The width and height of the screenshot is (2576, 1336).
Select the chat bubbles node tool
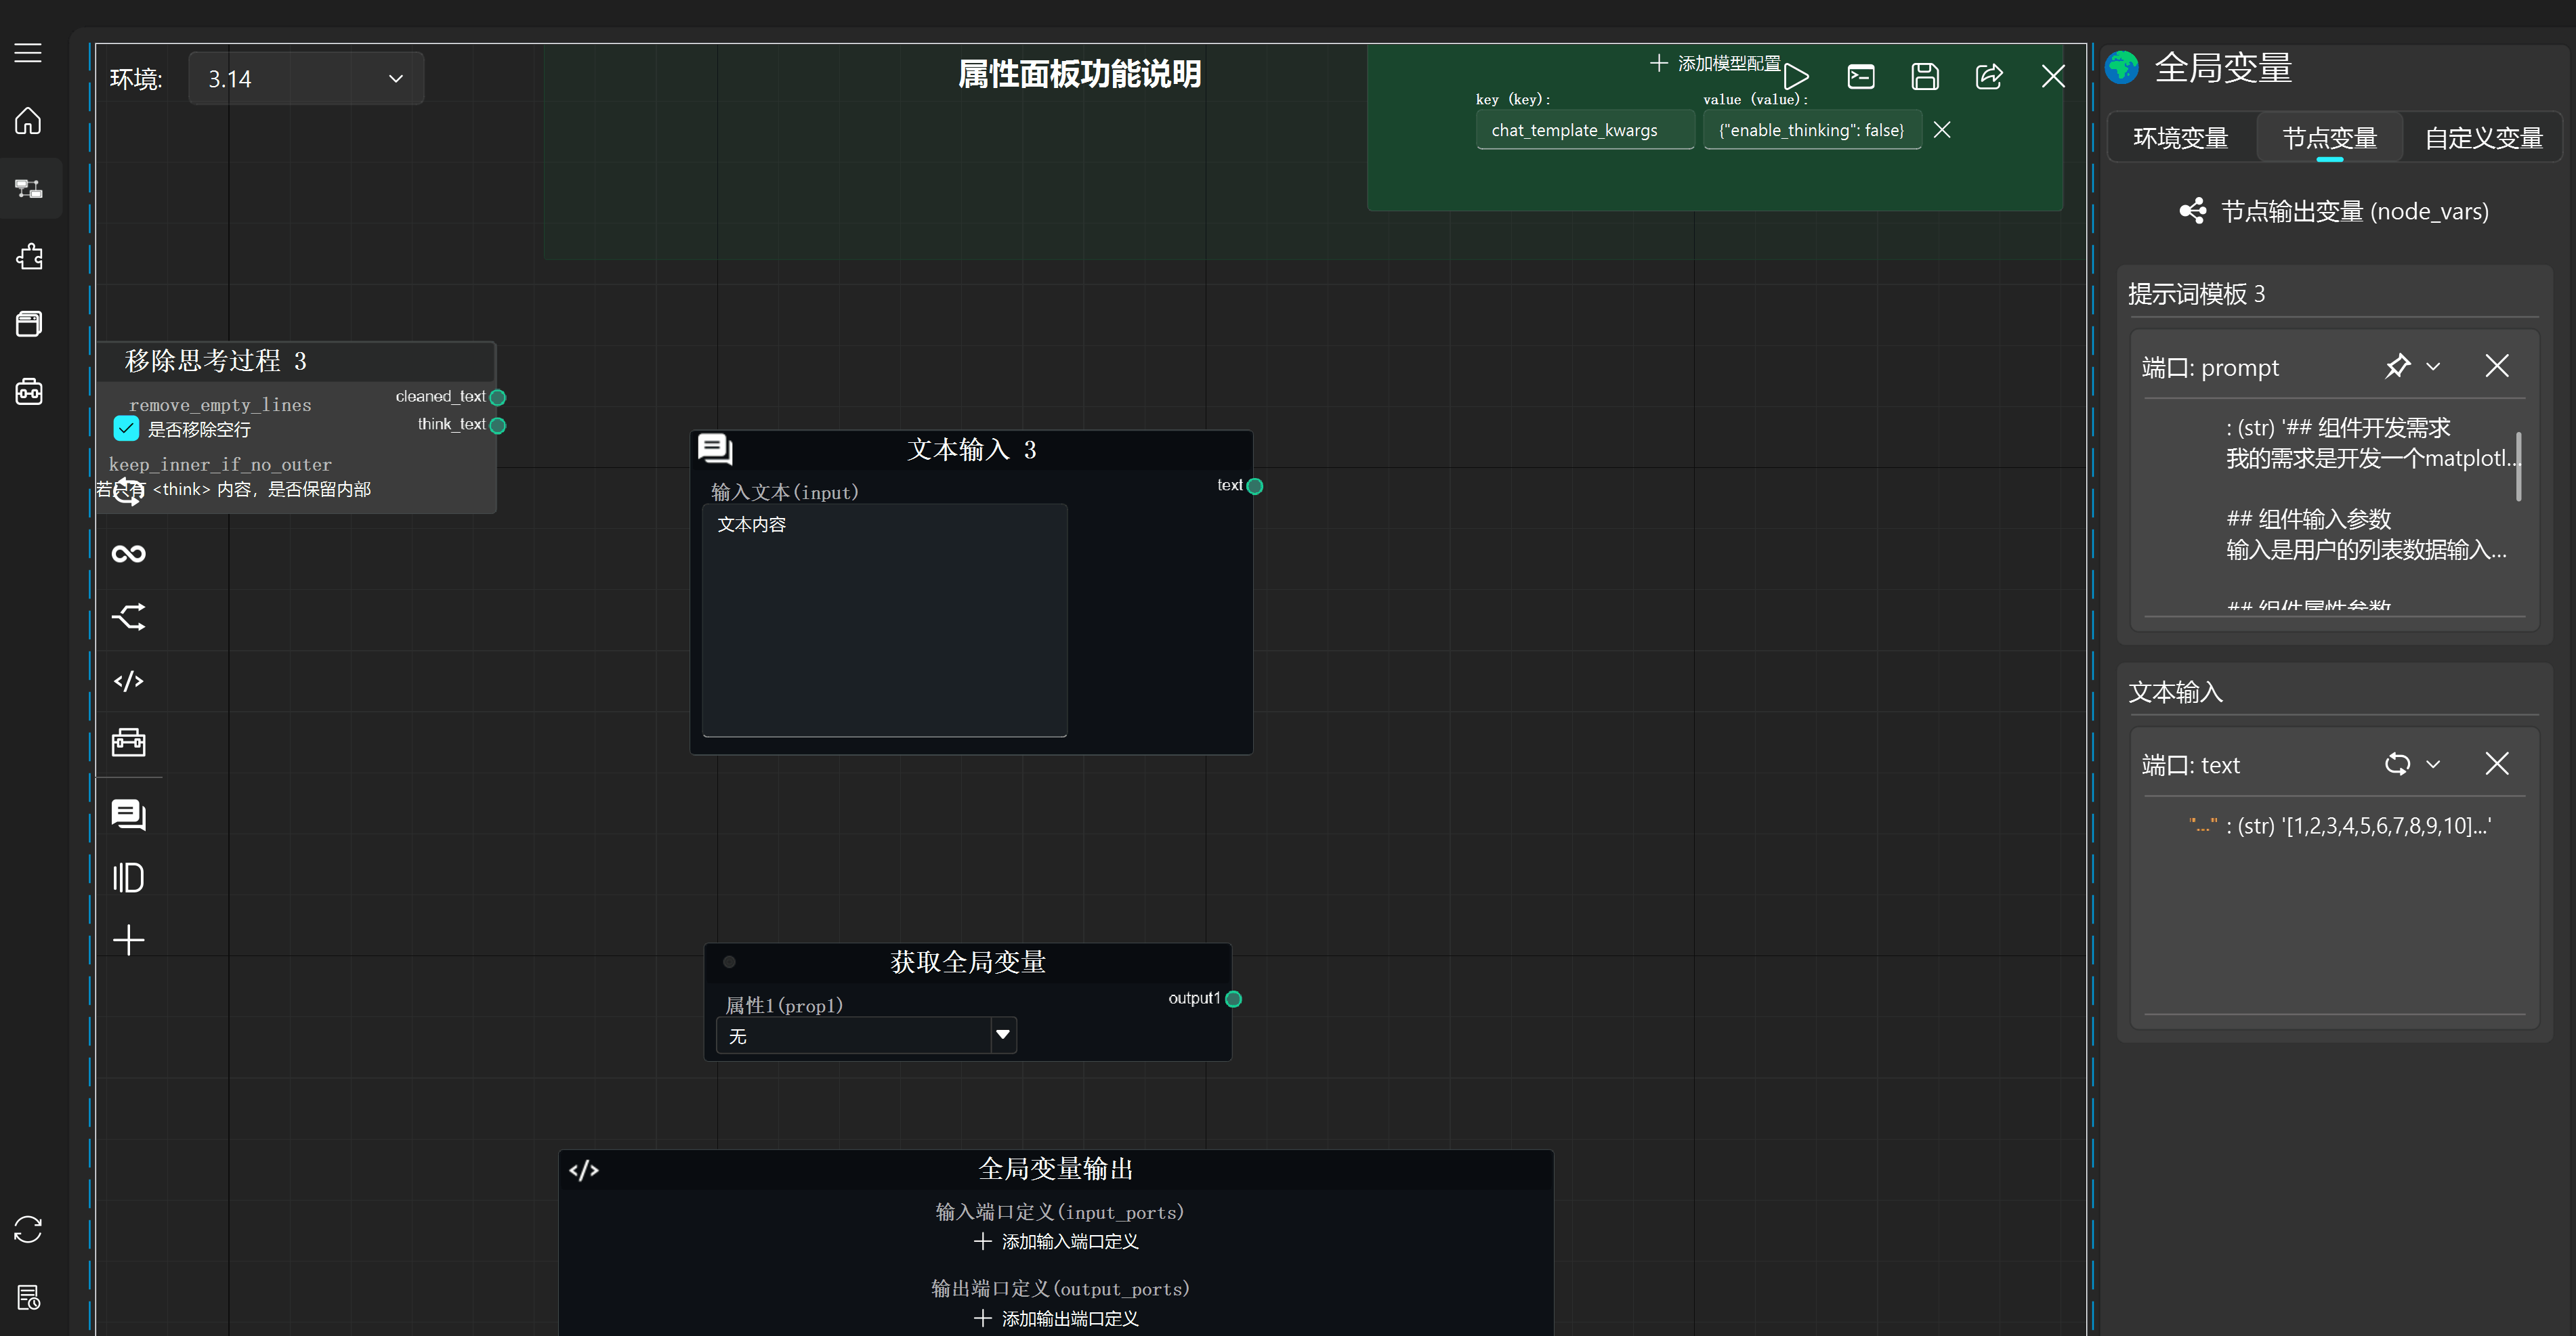click(129, 815)
